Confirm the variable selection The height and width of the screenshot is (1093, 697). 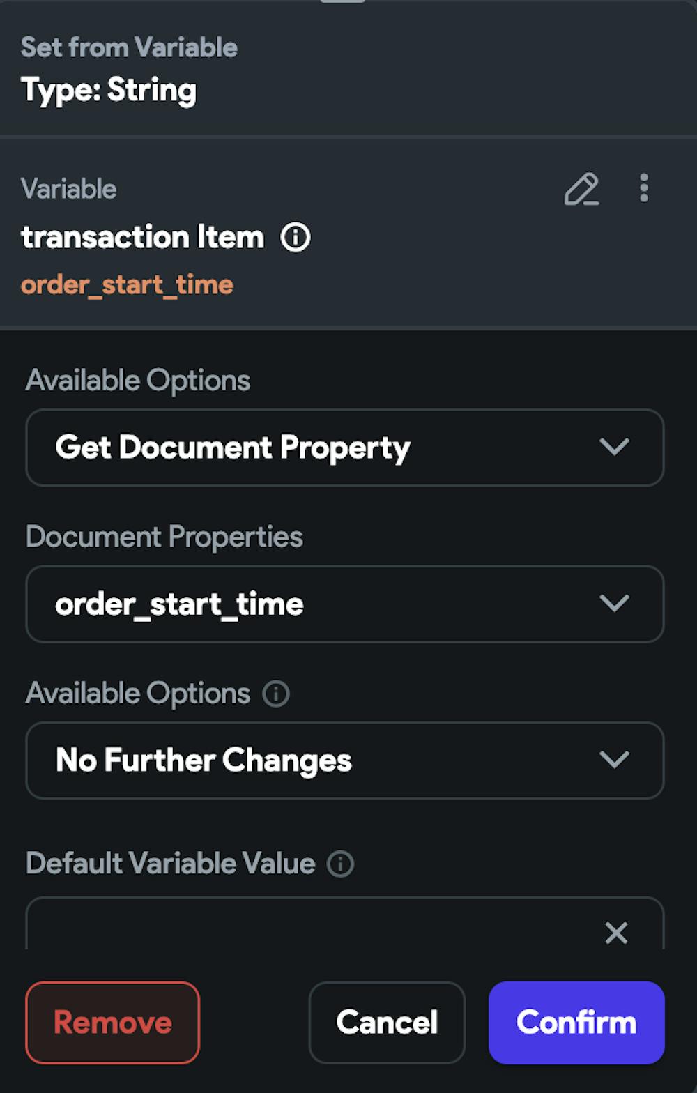576,1023
